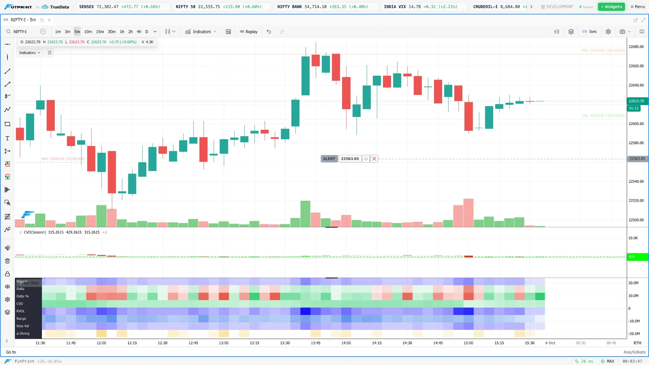Select the daily D timeframe
The image size is (649, 365).
tap(147, 31)
